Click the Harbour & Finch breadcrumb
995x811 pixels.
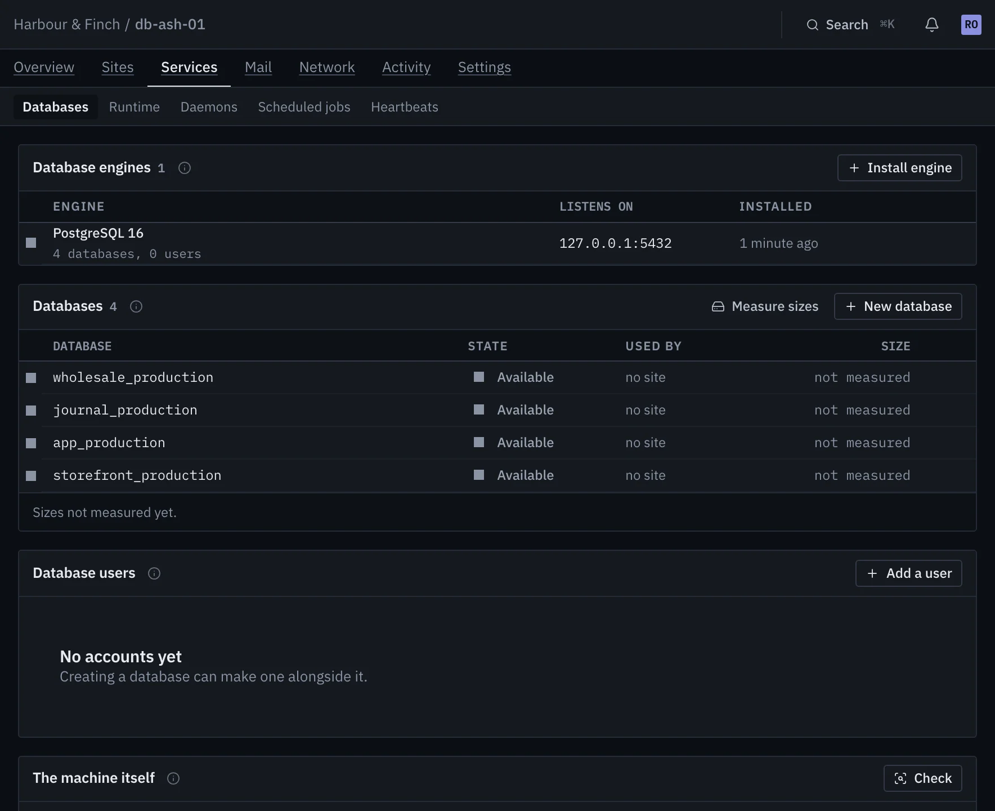pos(67,25)
